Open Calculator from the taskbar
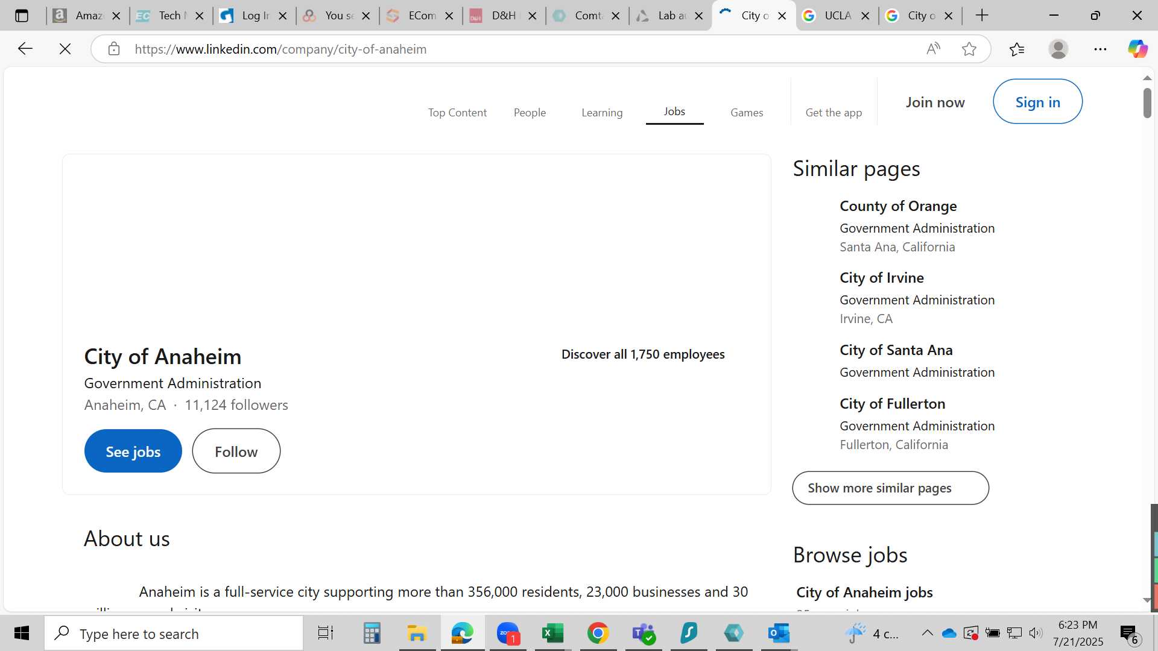Image resolution: width=1158 pixels, height=651 pixels. [372, 634]
